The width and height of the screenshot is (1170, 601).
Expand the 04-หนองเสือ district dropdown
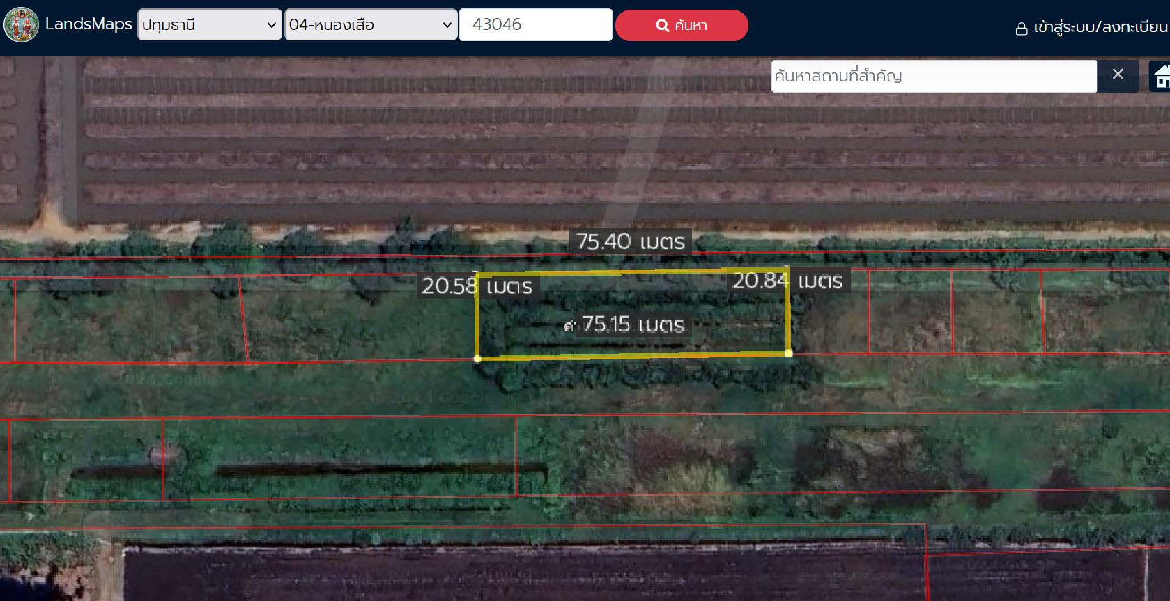pos(370,25)
